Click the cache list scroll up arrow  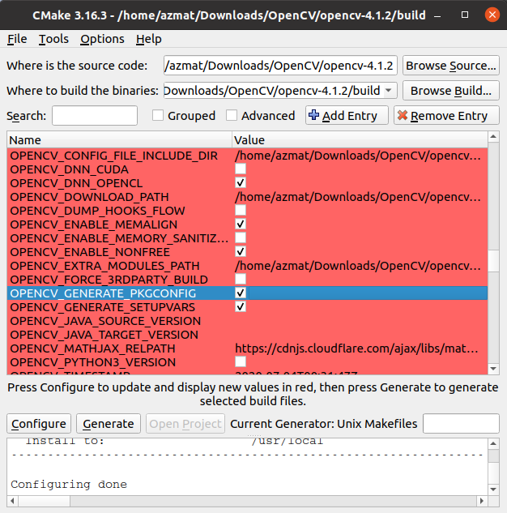coord(493,136)
